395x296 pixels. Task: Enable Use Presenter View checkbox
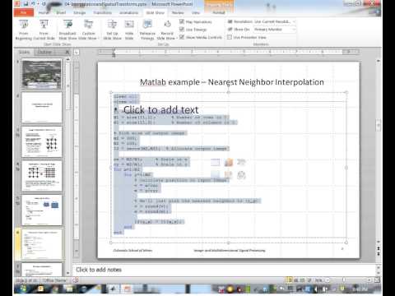230,37
